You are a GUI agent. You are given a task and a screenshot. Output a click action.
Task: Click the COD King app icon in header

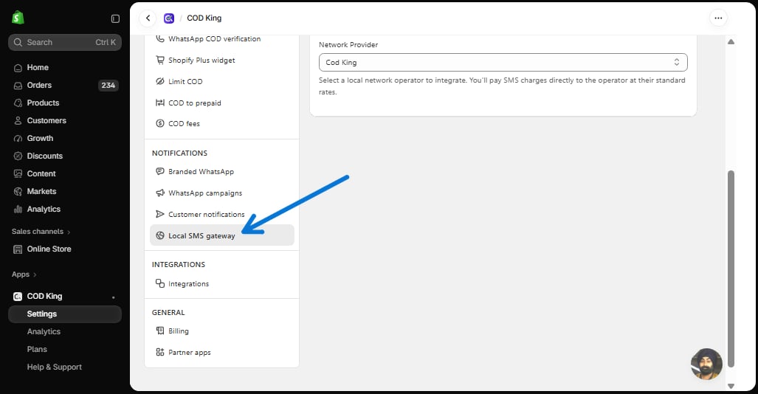(169, 18)
